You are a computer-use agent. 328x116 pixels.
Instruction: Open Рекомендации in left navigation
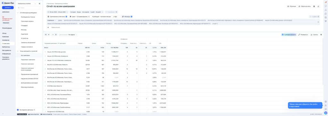tap(7, 28)
